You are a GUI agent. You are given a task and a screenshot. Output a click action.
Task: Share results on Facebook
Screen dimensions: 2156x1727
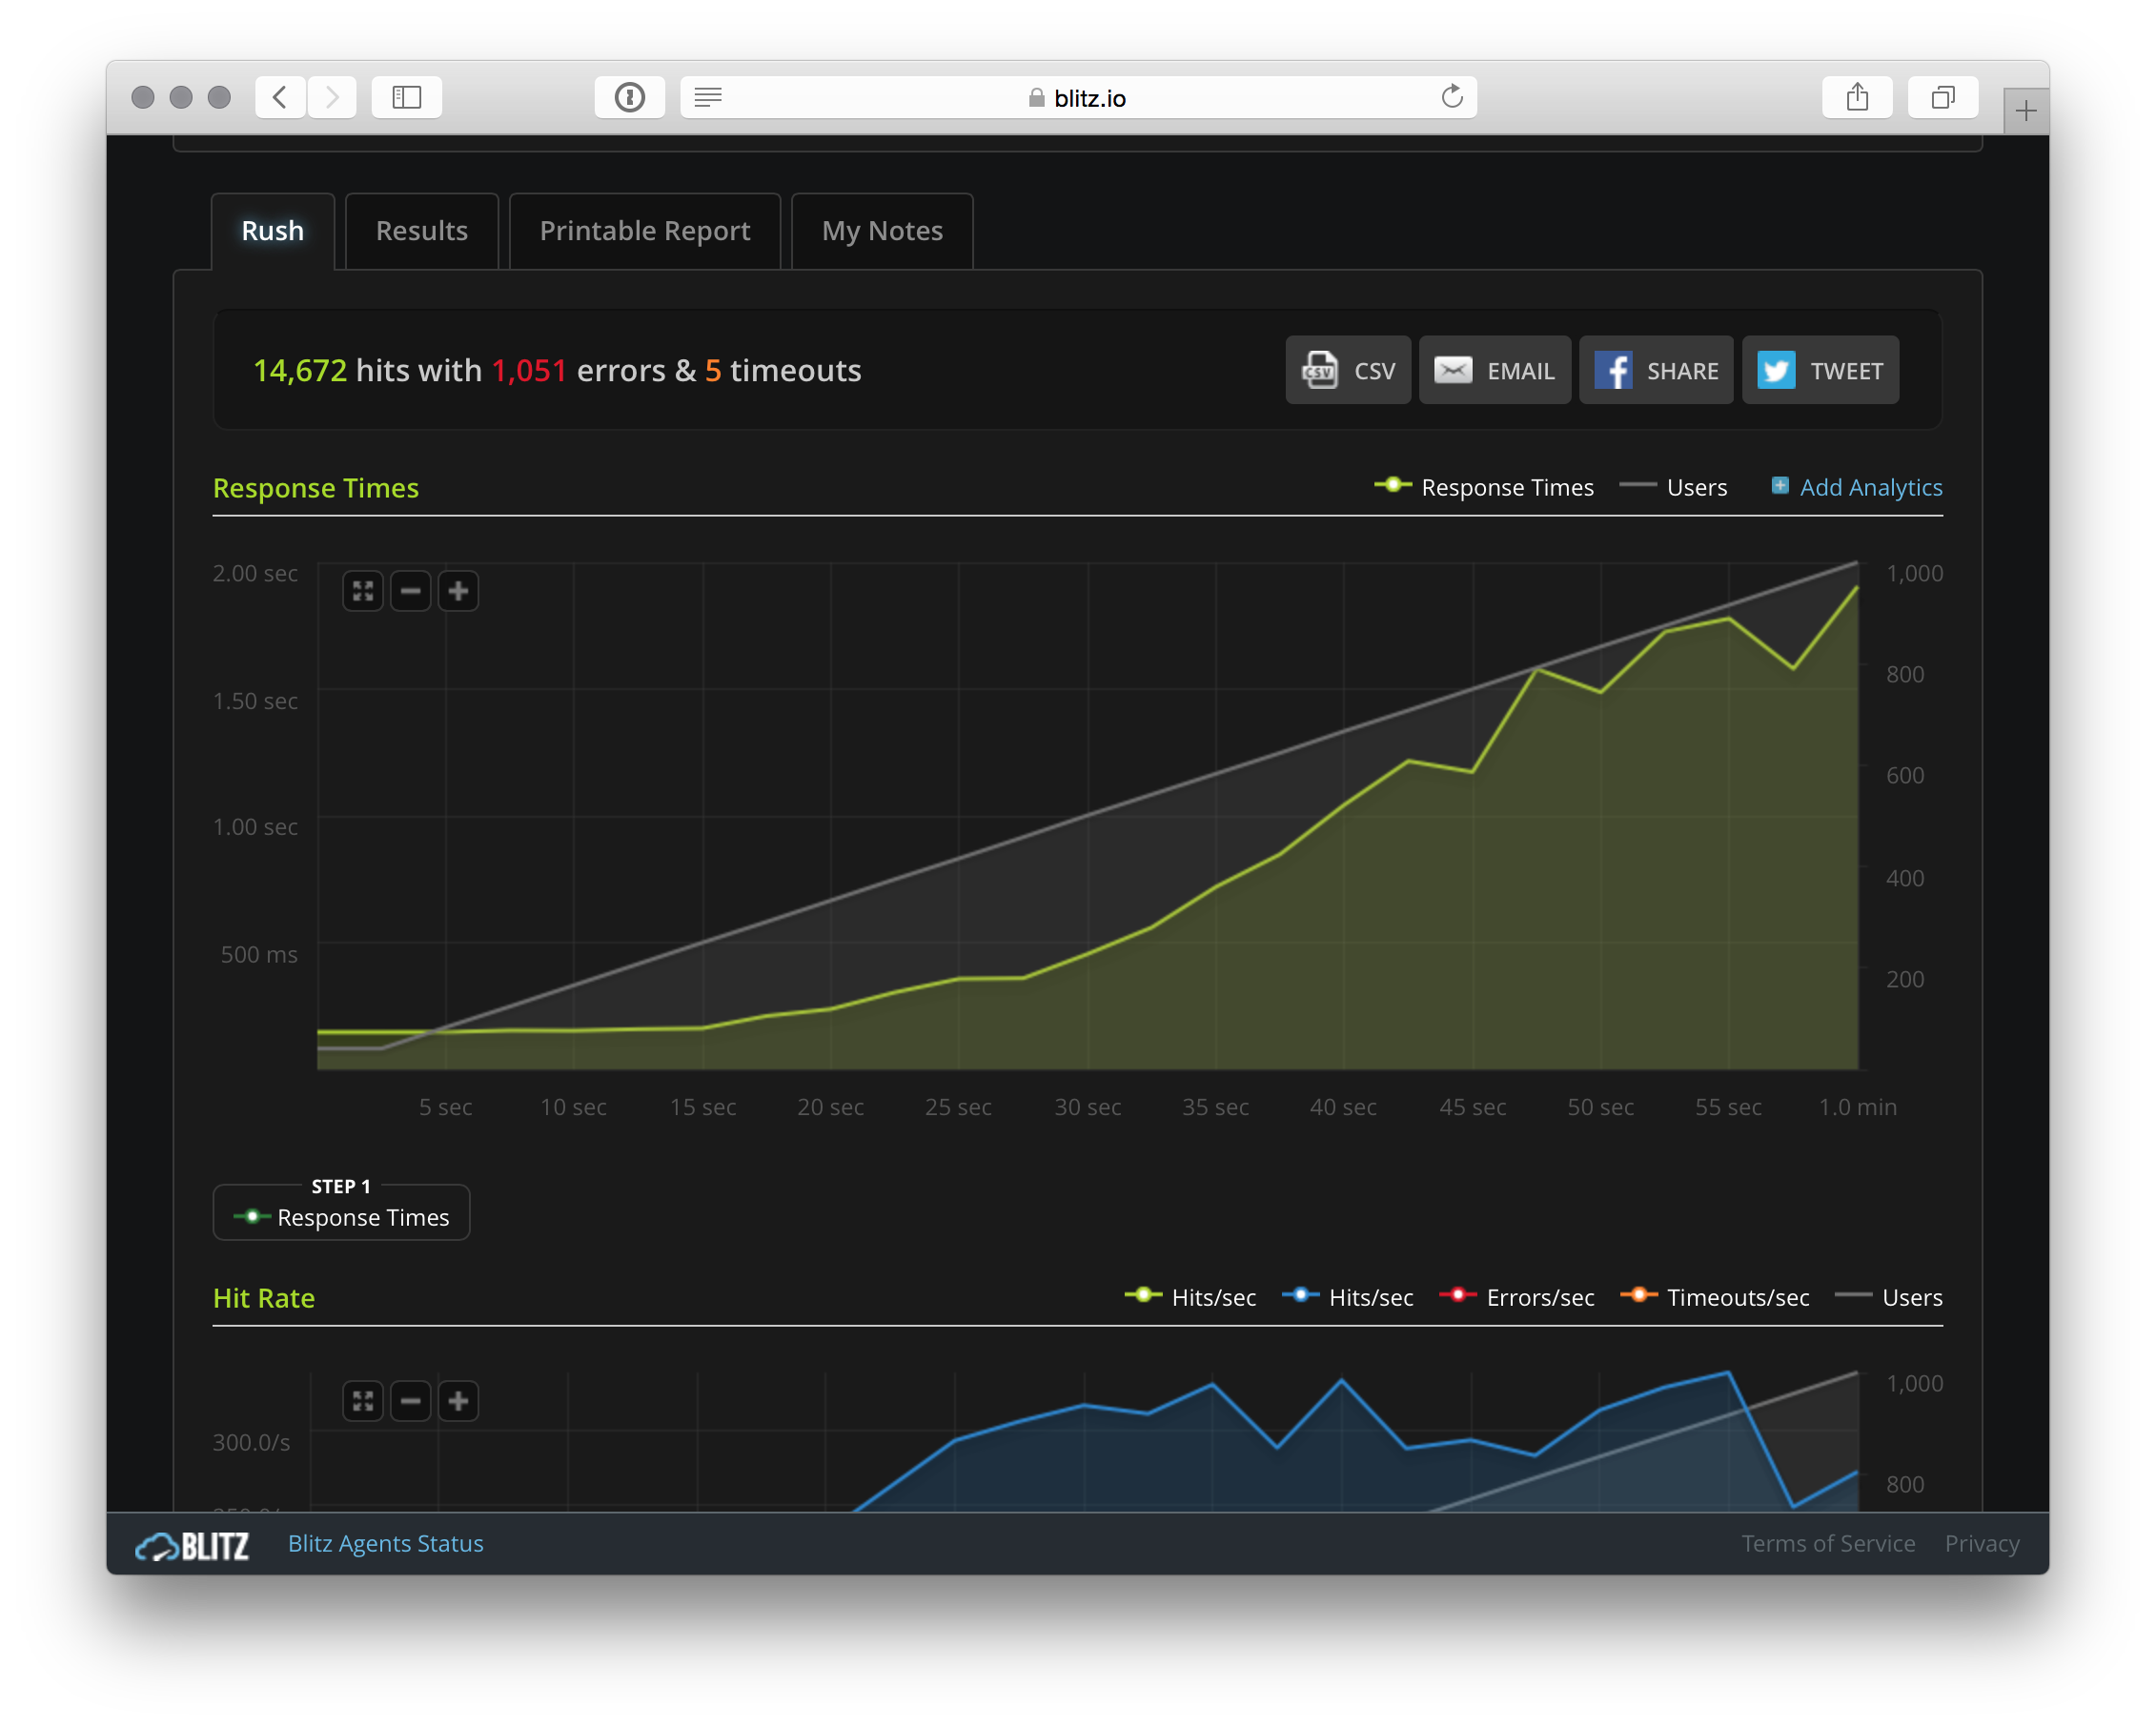[1656, 370]
